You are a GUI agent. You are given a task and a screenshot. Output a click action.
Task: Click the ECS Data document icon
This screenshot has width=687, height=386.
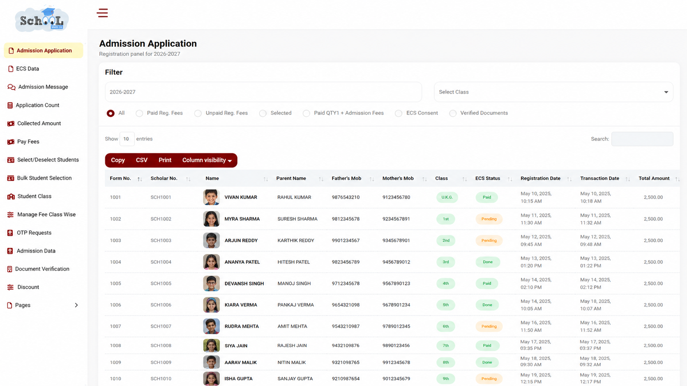click(11, 69)
